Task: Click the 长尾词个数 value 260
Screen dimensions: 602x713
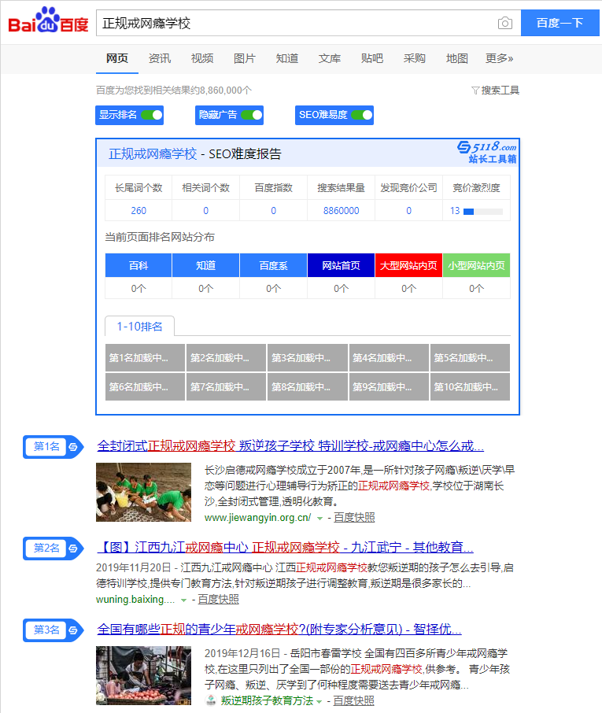Action: (x=138, y=211)
